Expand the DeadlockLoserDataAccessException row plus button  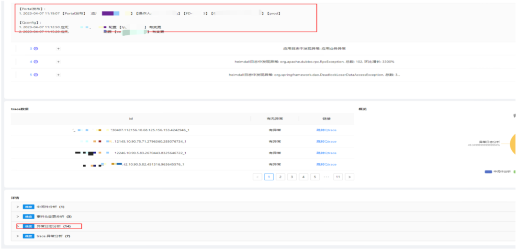click(58, 74)
